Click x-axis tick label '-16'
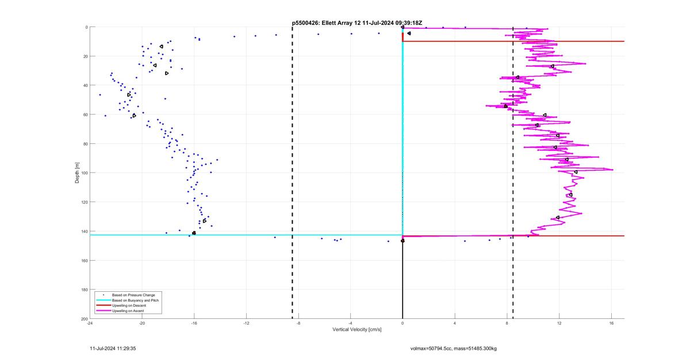The height and width of the screenshot is (358, 690). [194, 323]
